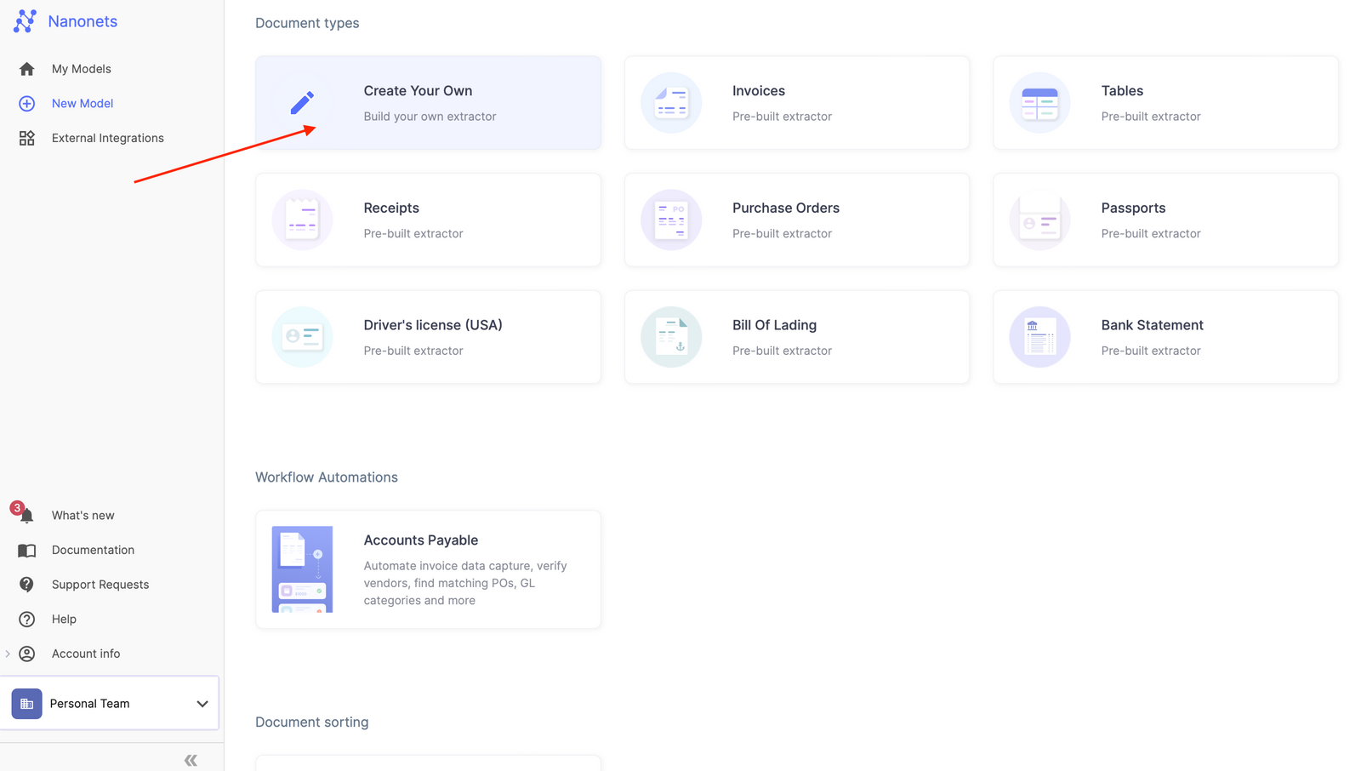Image resolution: width=1361 pixels, height=771 pixels.
Task: Open the Bill Of Lading extractor
Action: [796, 336]
